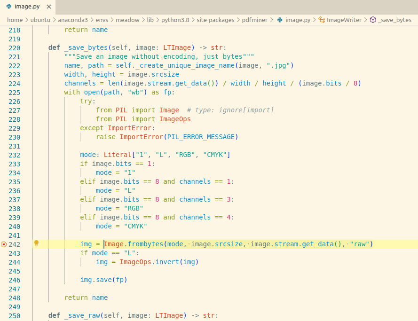Click image.py in the breadcrumb path

pos(298,20)
